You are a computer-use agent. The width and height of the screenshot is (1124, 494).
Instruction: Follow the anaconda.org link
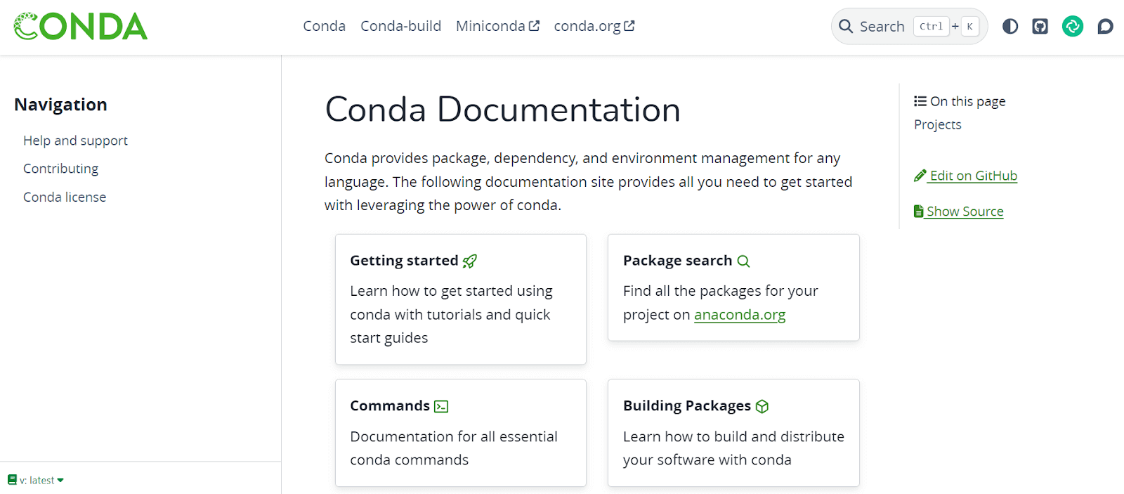(x=740, y=315)
